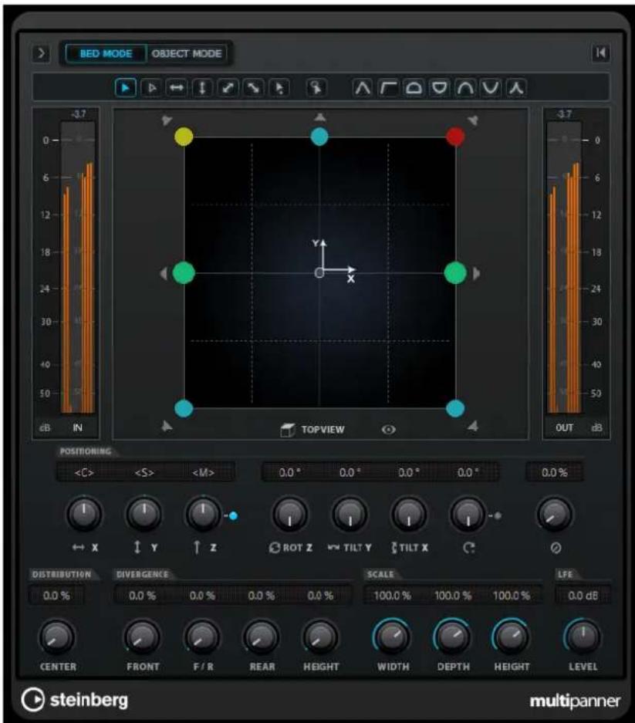Select diagonal top-left to bottom-right tool
The width and height of the screenshot is (635, 723).
coord(253,88)
